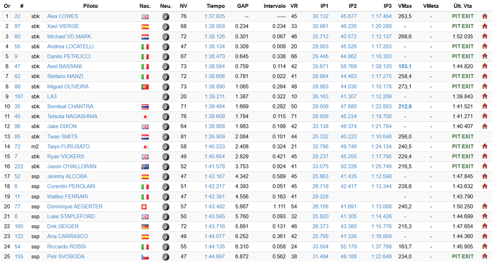Sort by the NV column header
Image resolution: width=494 pixels, height=264 pixels.
coord(183,6)
